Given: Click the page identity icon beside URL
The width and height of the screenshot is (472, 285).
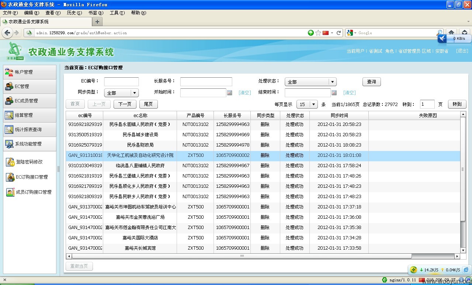Looking at the screenshot, I should pos(29,33).
